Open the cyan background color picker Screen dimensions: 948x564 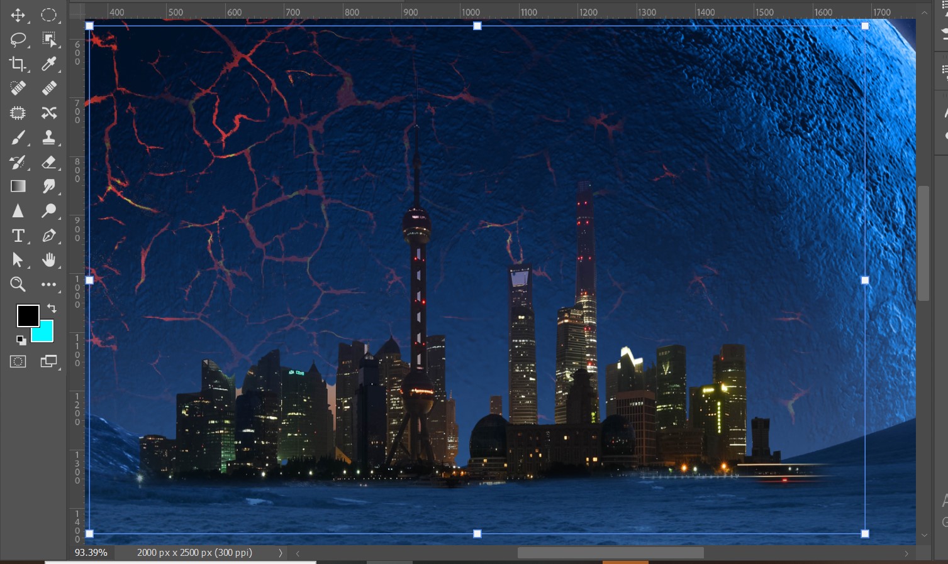coord(45,333)
